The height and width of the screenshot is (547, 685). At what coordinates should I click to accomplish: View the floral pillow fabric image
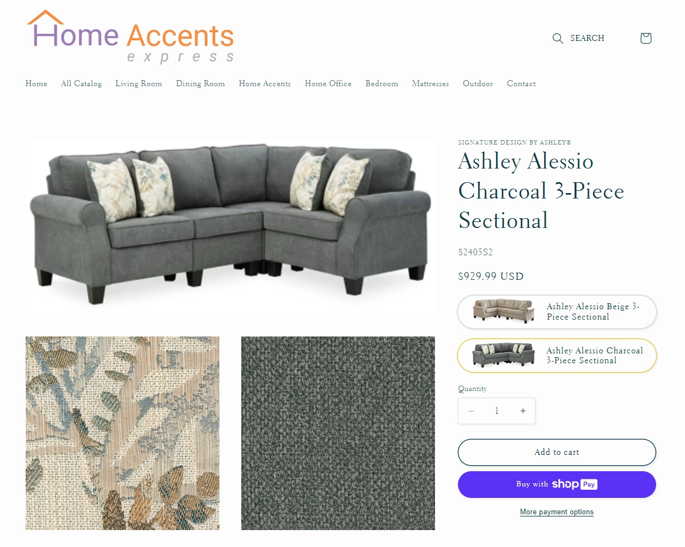pyautogui.click(x=122, y=433)
